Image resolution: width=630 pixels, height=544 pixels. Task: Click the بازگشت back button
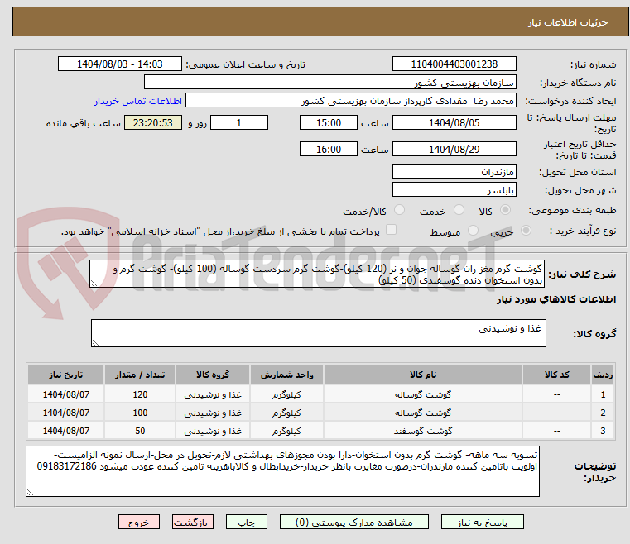193,523
